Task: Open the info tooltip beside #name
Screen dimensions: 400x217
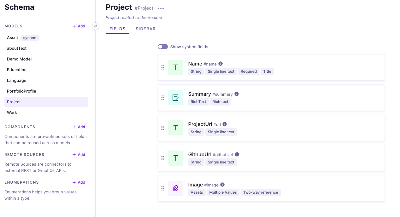Action: pos(221,63)
